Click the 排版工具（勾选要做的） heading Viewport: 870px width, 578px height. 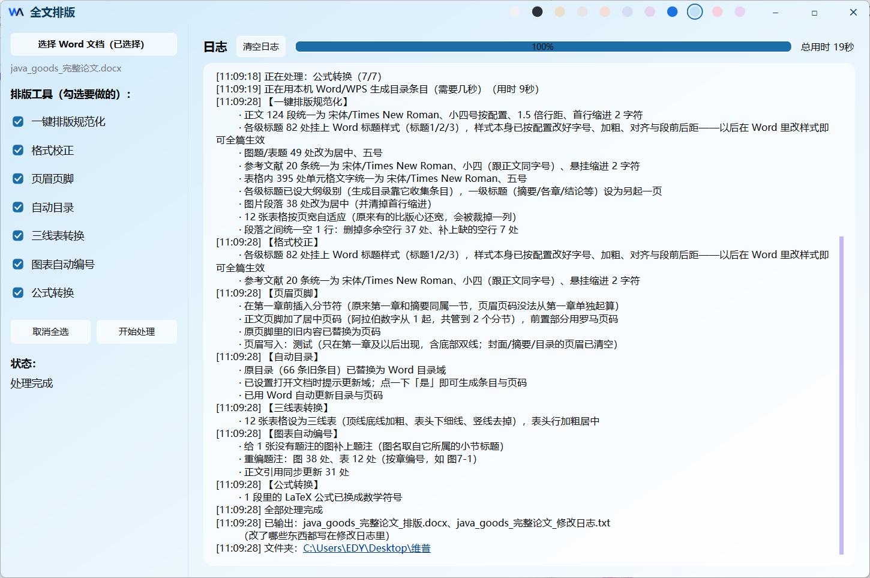tap(71, 94)
